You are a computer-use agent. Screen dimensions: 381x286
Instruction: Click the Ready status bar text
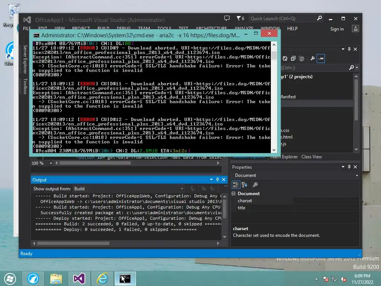[26, 254]
